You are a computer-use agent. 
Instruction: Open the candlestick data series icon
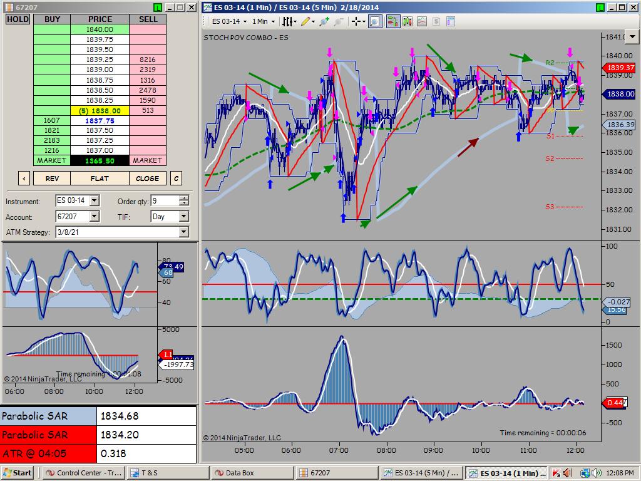pos(407,21)
